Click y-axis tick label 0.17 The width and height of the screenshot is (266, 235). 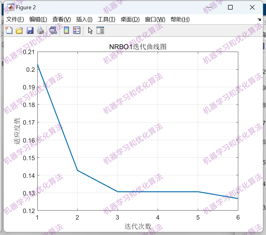tap(29, 122)
